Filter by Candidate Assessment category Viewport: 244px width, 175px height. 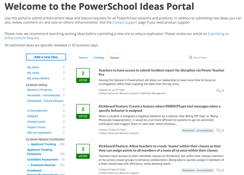43,160
